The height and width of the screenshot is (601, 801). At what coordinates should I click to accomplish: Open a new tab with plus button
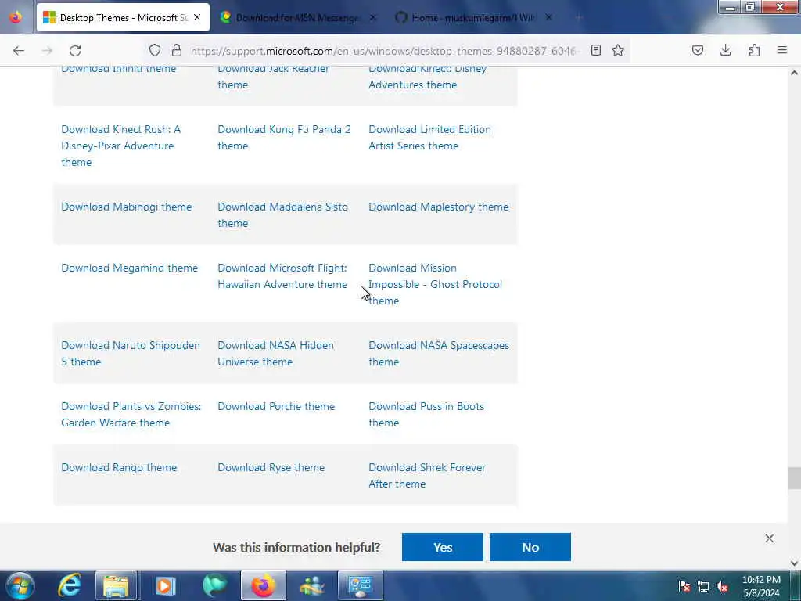pyautogui.click(x=579, y=17)
